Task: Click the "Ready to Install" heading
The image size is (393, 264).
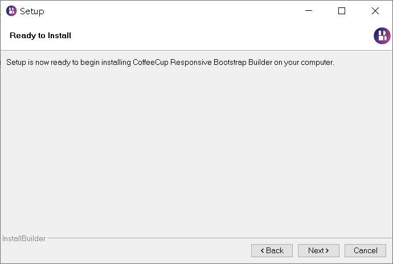Action: tap(40, 36)
